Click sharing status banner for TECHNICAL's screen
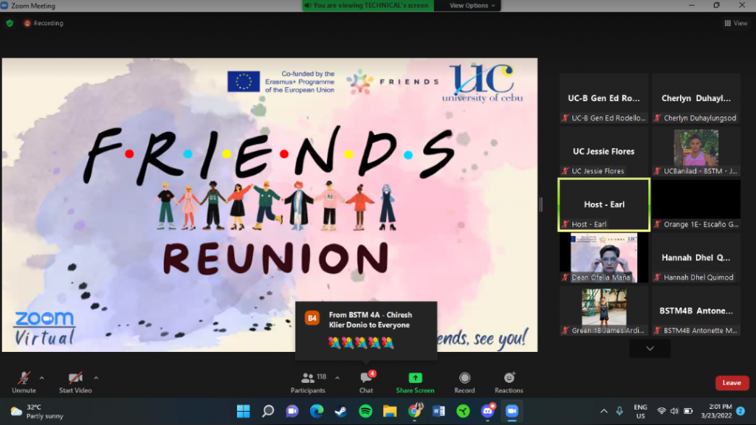The image size is (756, 425). 368,6
